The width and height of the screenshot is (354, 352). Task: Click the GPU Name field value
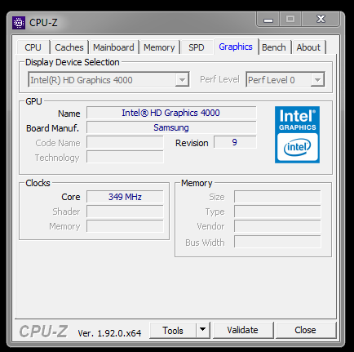(x=171, y=113)
